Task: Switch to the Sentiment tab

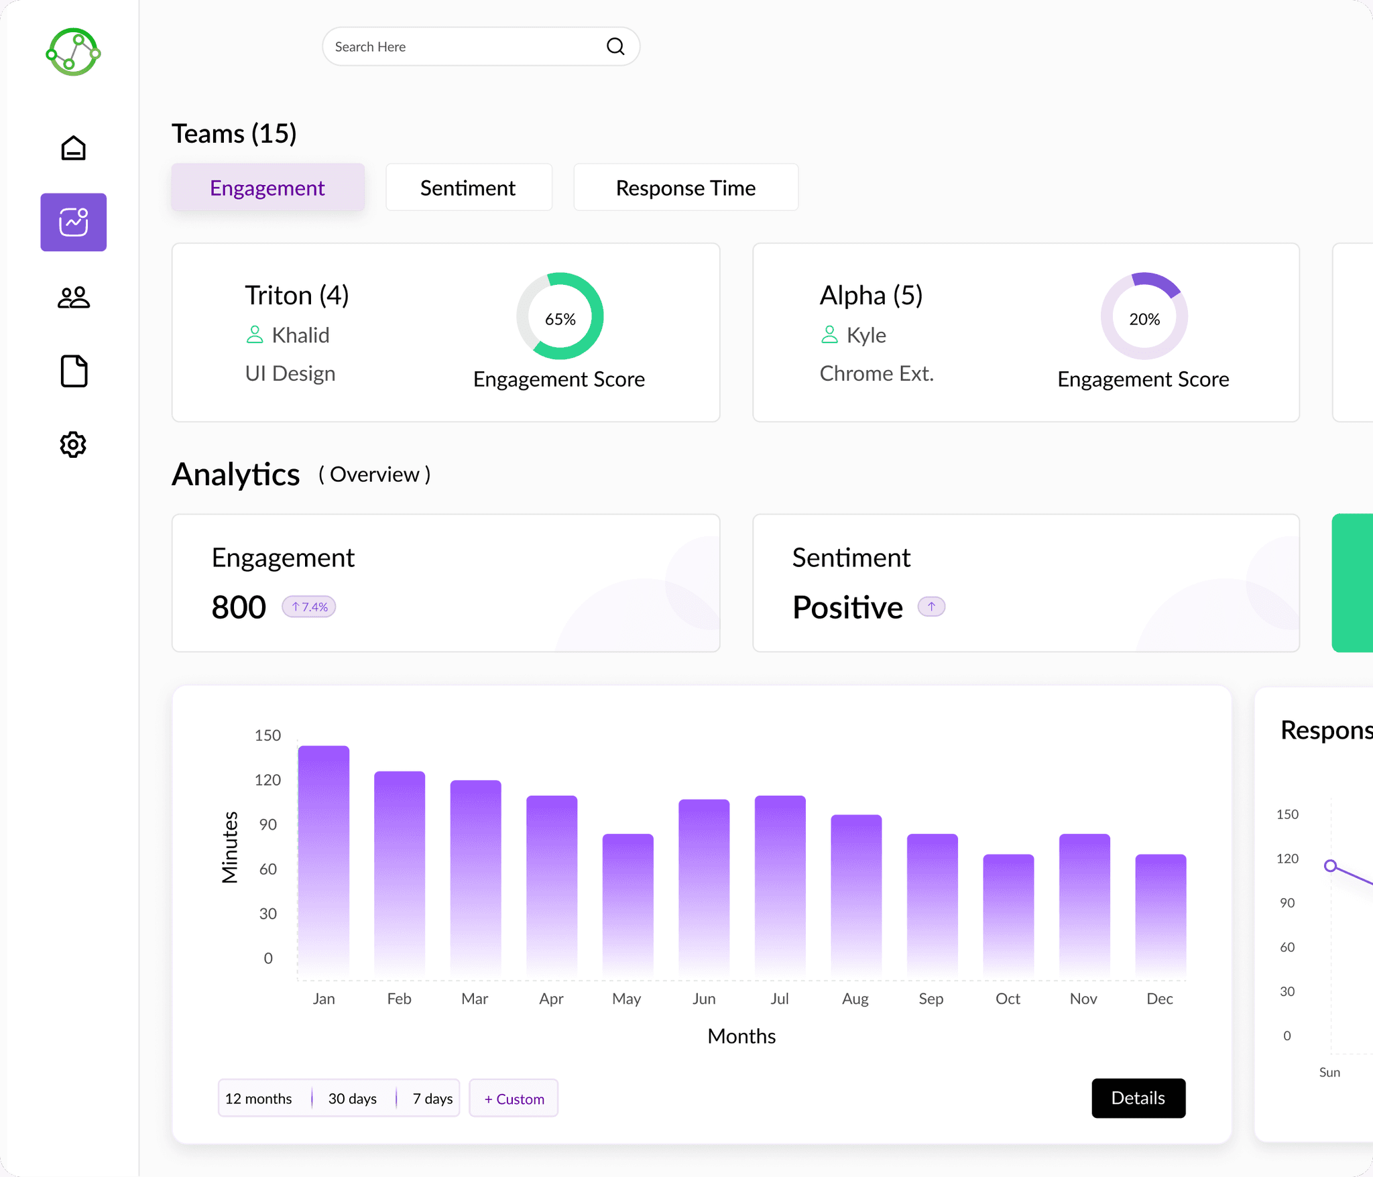Action: [469, 187]
